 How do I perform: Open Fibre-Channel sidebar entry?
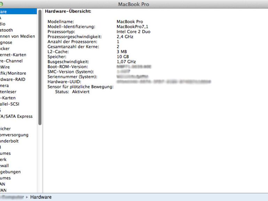click(x=11, y=61)
